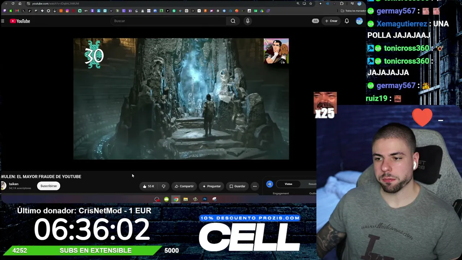Go to the browser home page
The image size is (462, 260).
(x=20, y=4)
